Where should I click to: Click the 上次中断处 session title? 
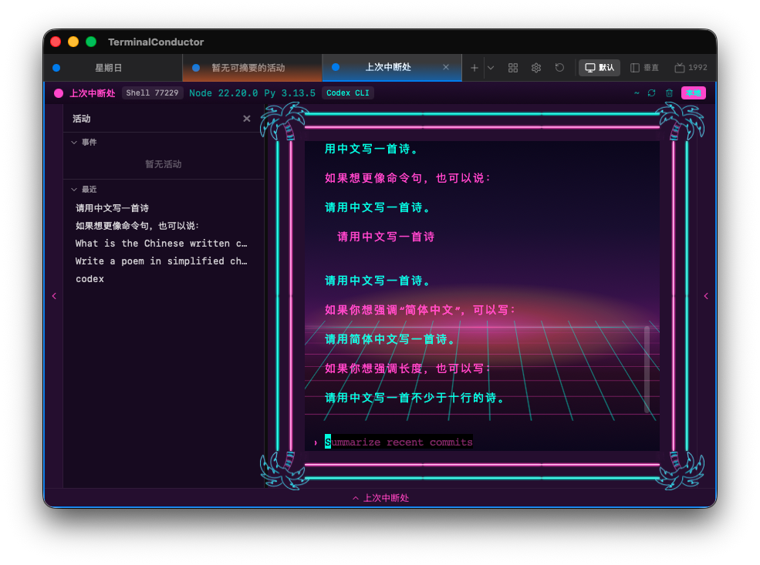(92, 93)
